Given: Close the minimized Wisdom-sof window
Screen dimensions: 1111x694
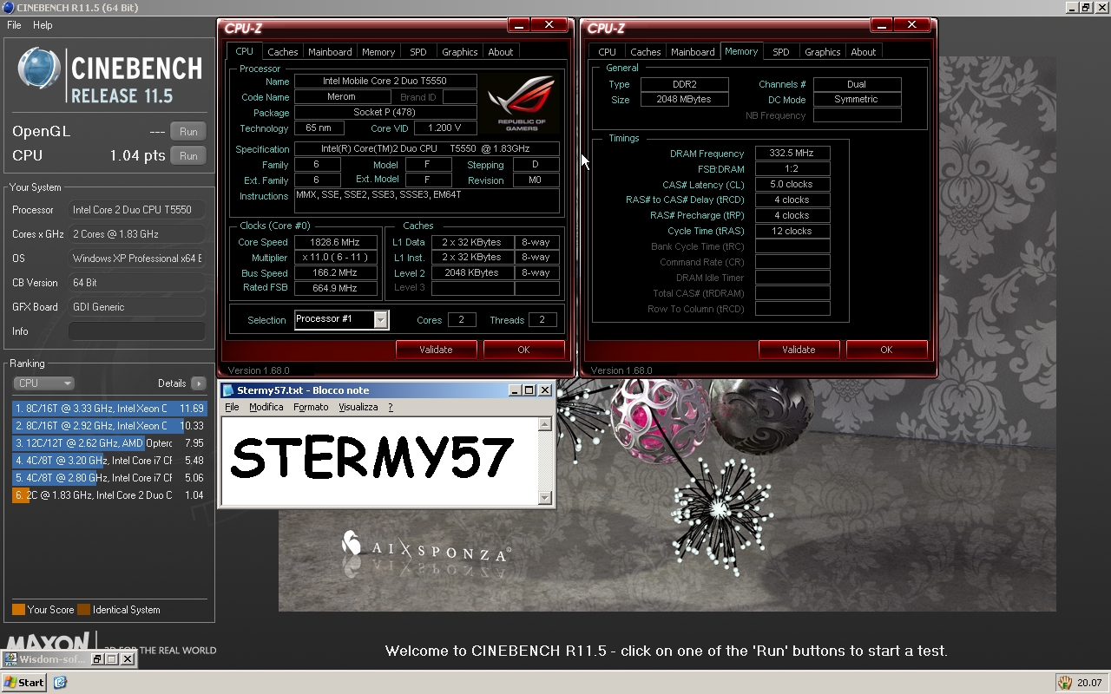Looking at the screenshot, I should click(127, 659).
